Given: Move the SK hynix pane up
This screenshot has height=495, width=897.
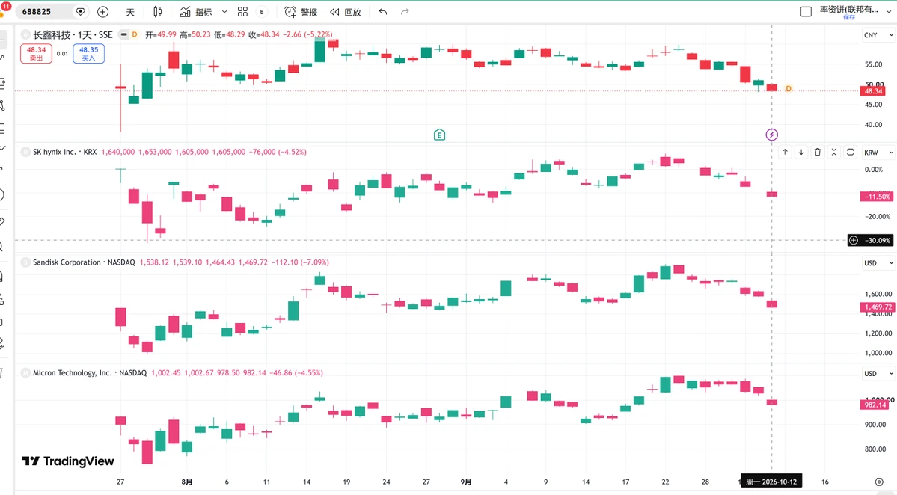Looking at the screenshot, I should point(785,152).
